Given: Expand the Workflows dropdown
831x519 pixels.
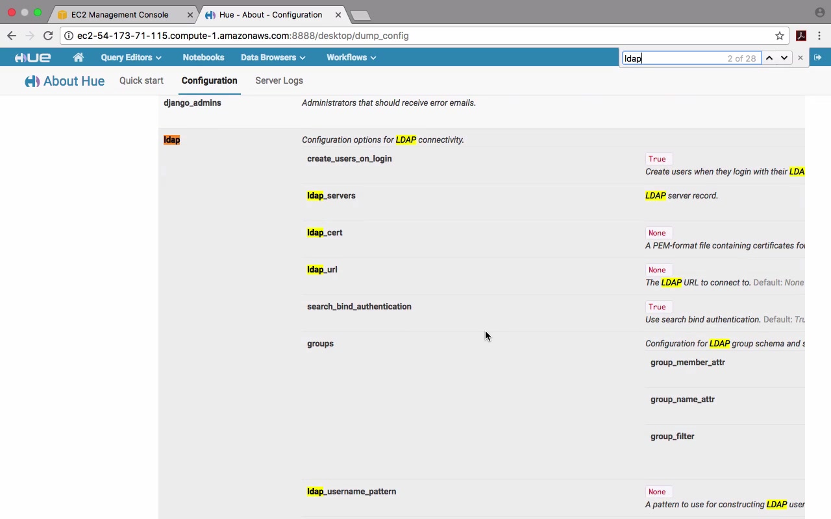Looking at the screenshot, I should click(351, 58).
